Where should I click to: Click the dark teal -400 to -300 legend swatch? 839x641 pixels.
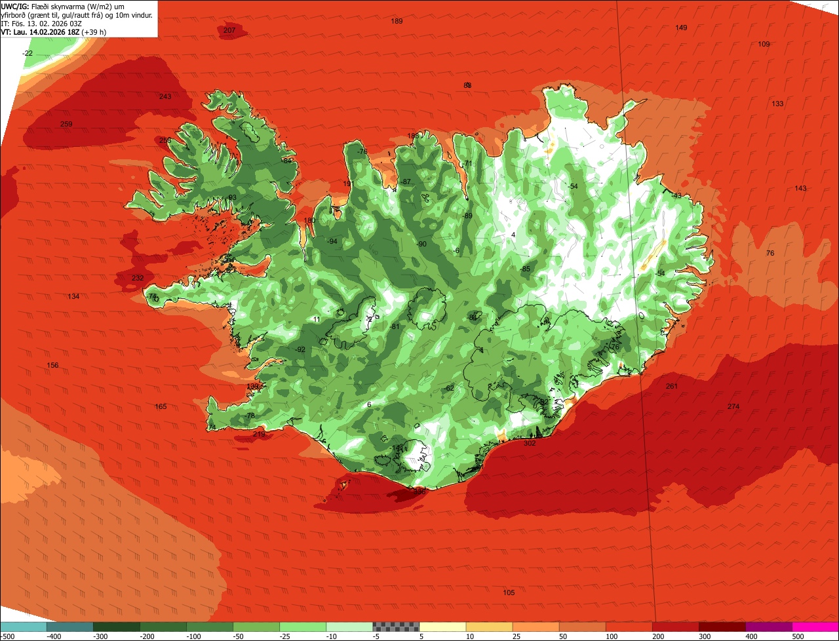(69, 627)
